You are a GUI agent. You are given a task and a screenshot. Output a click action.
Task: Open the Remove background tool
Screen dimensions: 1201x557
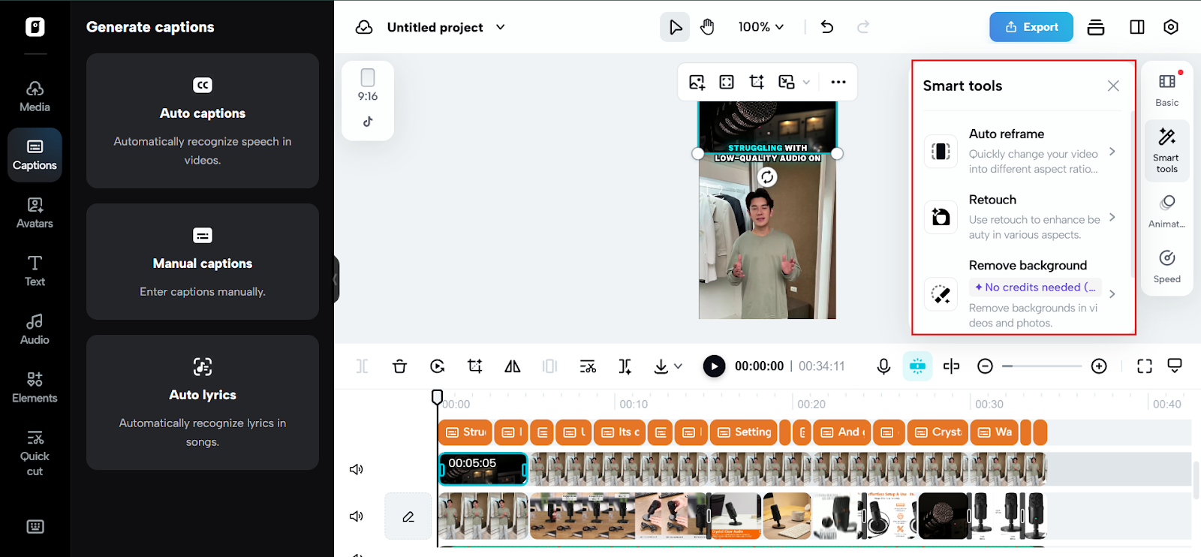tap(1021, 294)
